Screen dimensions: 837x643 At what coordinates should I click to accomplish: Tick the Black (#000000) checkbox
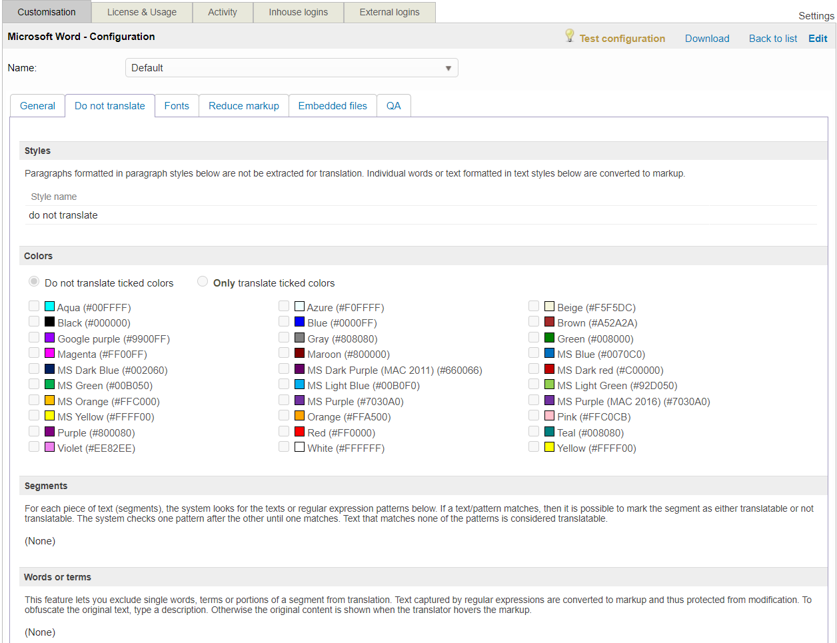pyautogui.click(x=34, y=321)
